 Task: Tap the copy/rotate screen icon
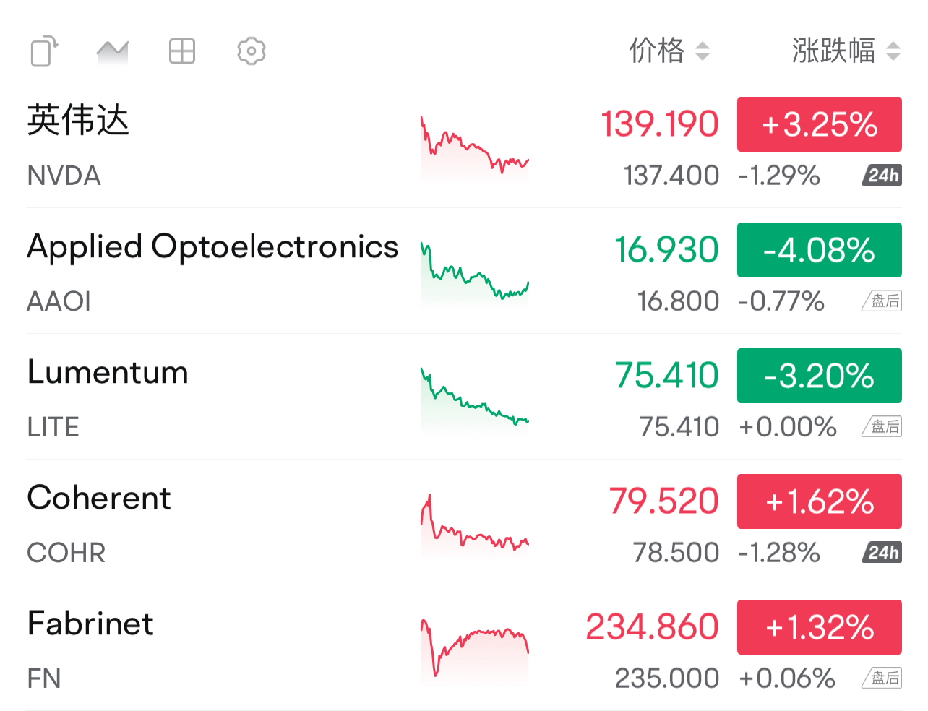(44, 51)
